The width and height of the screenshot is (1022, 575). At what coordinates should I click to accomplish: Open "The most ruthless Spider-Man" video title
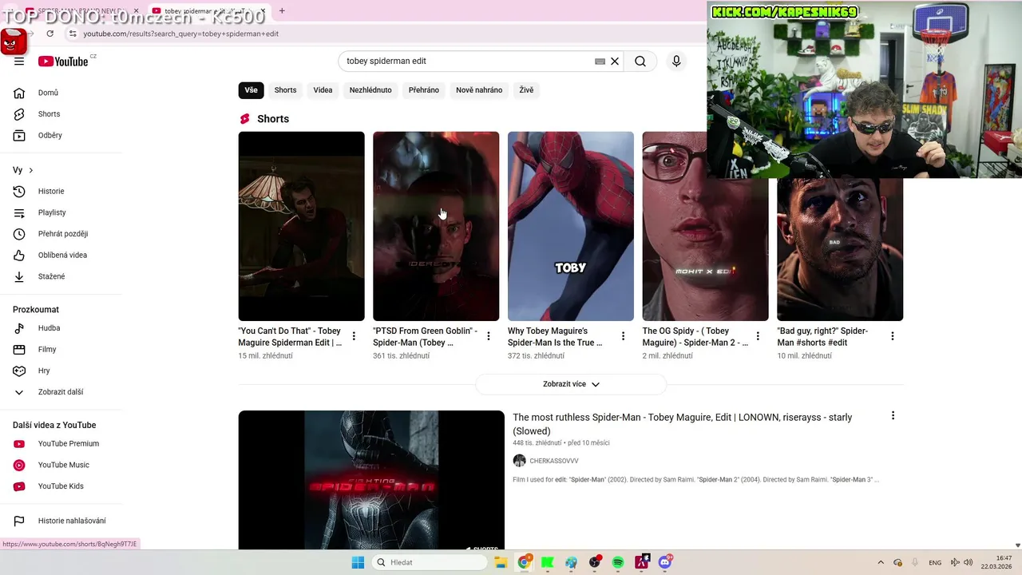tap(683, 424)
